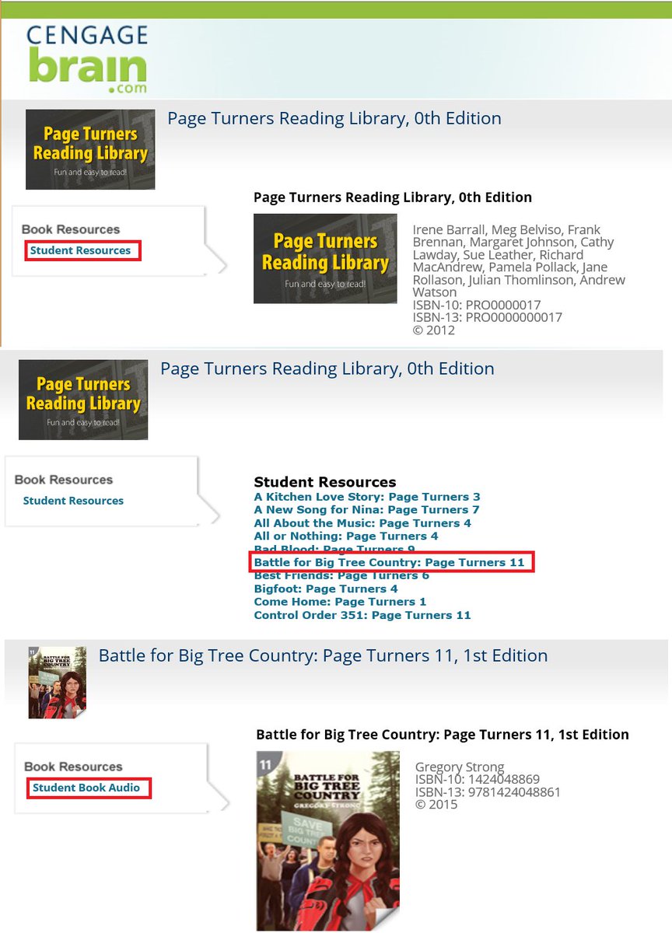This screenshot has width=672, height=933.
Task: Click the small Battle for Big Tree Country cover thumbnail
Action: click(57, 682)
